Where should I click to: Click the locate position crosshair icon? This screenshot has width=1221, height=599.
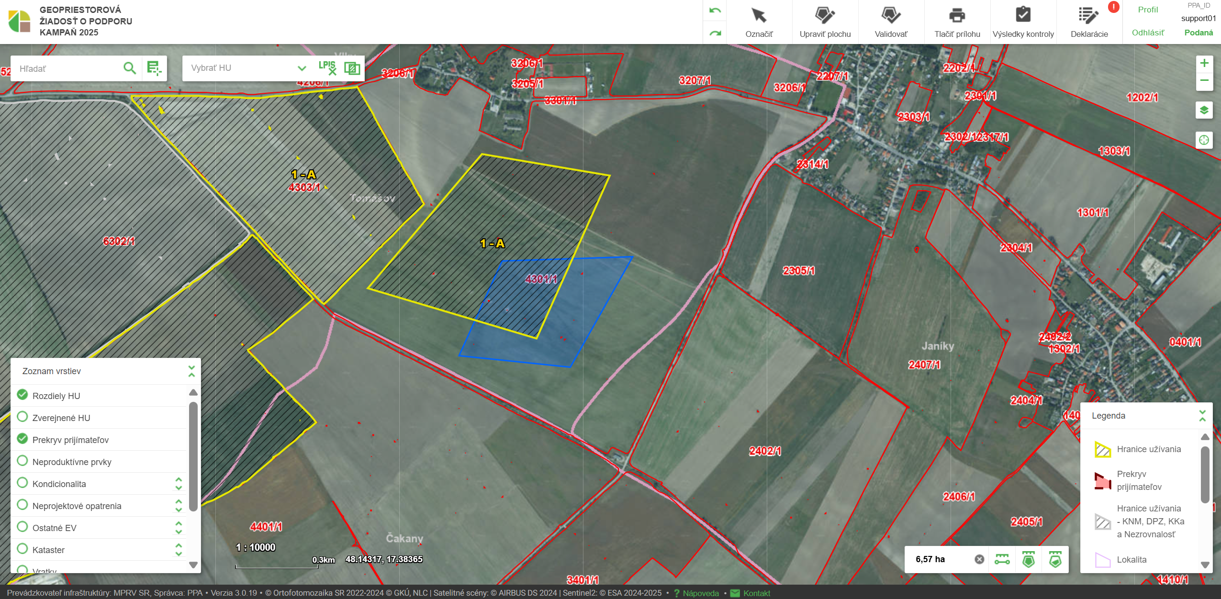[x=1204, y=140]
